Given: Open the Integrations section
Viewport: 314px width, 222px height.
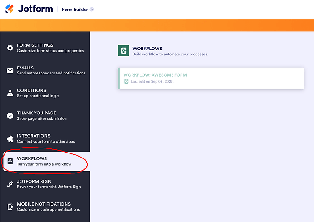Looking at the screenshot, I should tap(45, 138).
